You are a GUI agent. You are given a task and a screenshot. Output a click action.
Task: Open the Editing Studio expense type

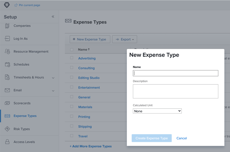[x=89, y=78]
